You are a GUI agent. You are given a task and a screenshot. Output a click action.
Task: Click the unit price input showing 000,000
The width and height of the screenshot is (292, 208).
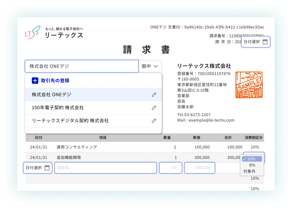tap(200, 168)
